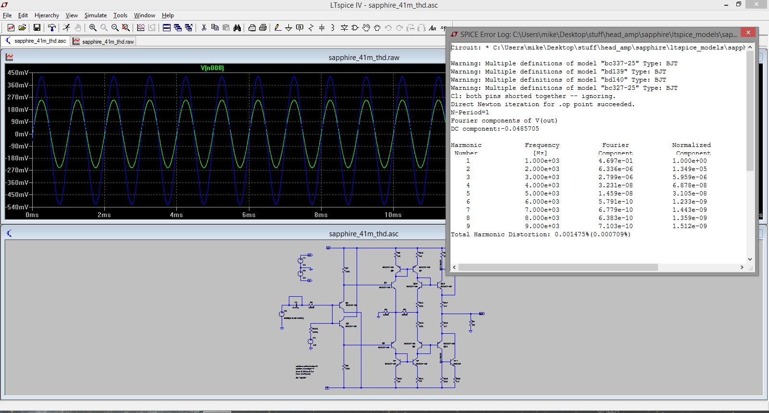Click the Total Harmonic Distortion line
769x413 pixels.
[541, 234]
